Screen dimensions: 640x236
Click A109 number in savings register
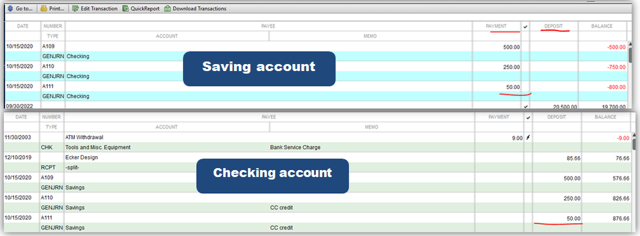pyautogui.click(x=49, y=47)
